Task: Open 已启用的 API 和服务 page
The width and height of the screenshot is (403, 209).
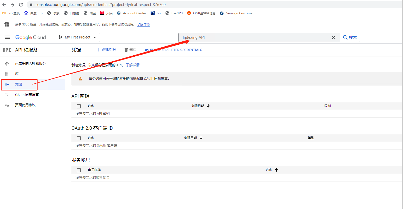Action: pyautogui.click(x=30, y=63)
